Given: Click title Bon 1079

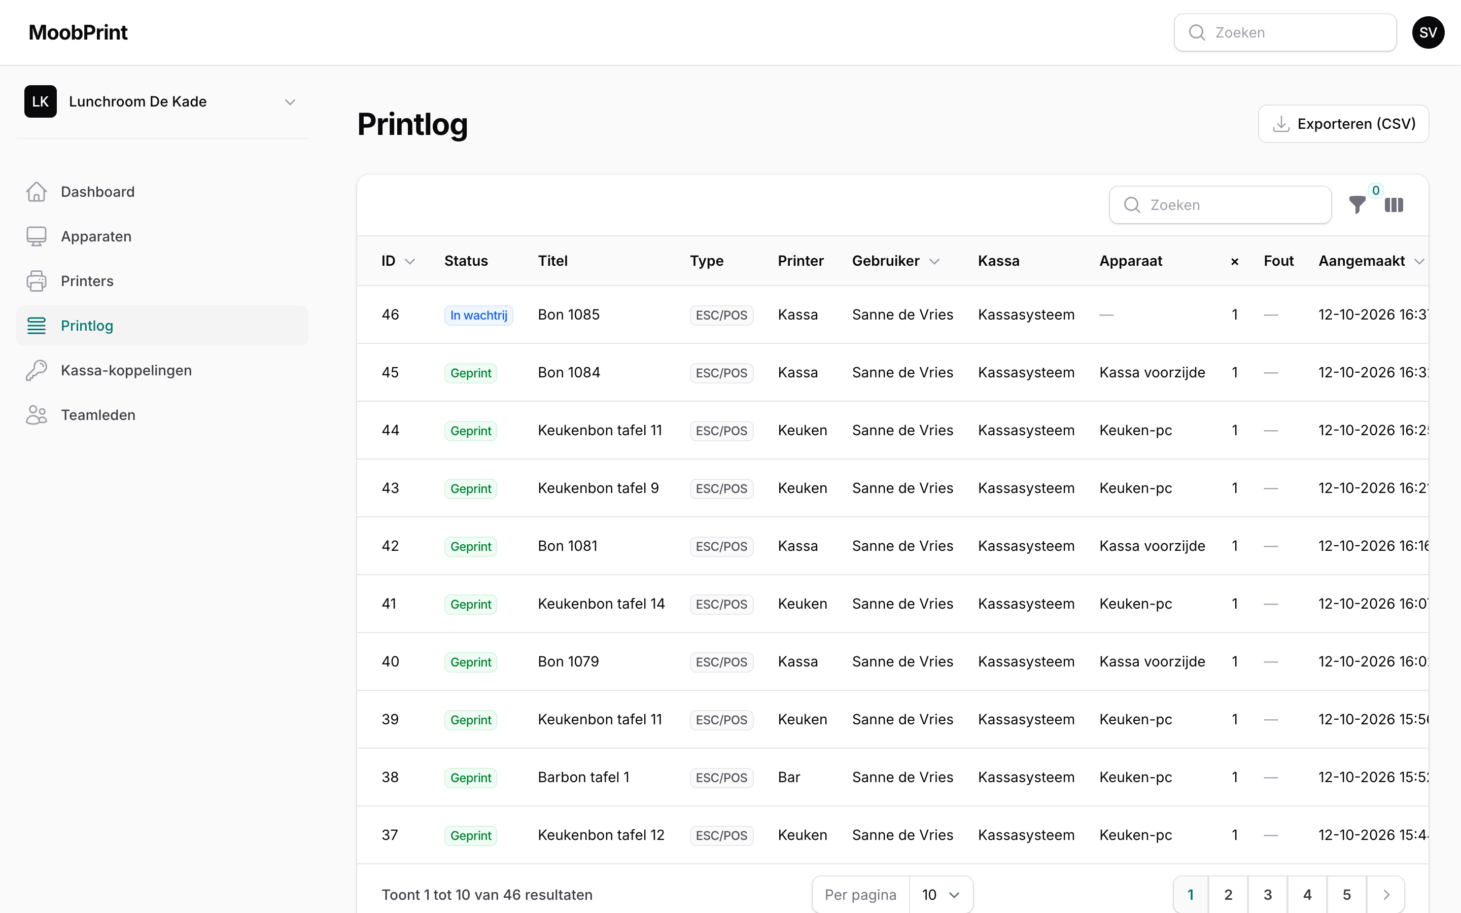Looking at the screenshot, I should click(x=569, y=662).
